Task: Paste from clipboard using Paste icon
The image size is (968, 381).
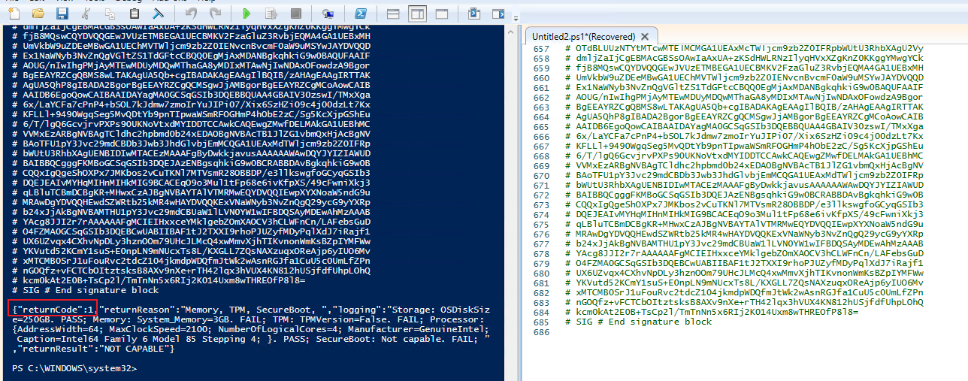Action: (134, 14)
